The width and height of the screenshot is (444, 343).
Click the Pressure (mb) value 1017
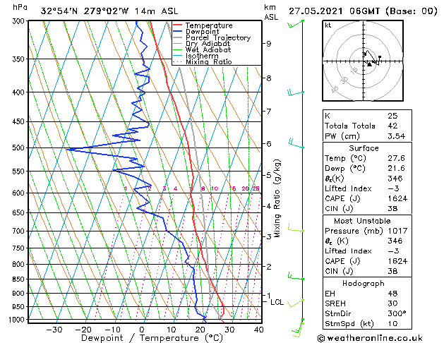[x=397, y=231]
